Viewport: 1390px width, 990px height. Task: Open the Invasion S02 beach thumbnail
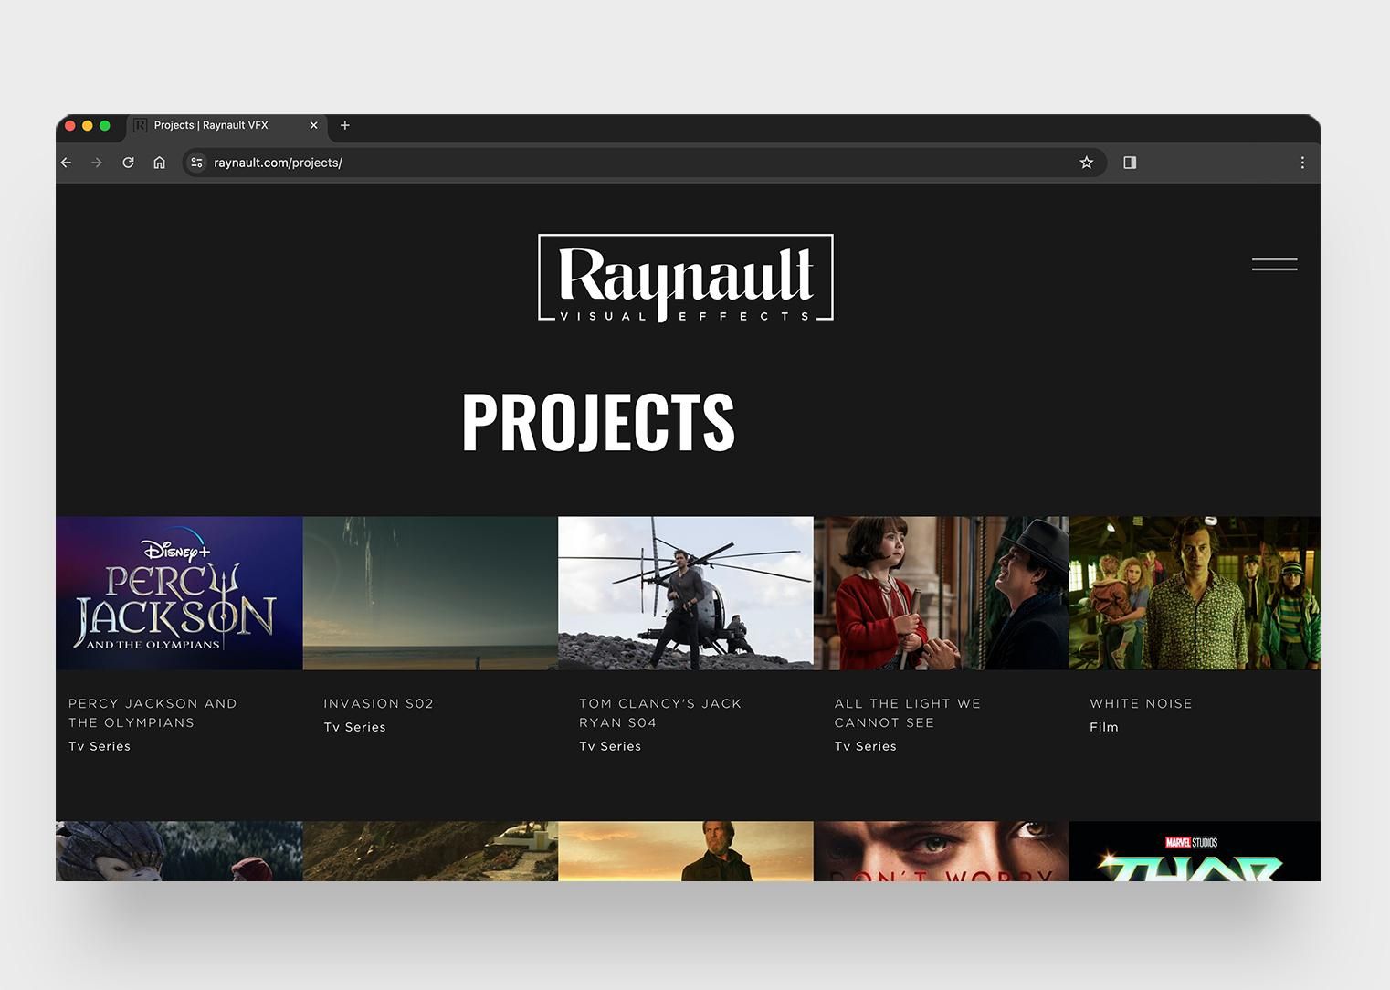tap(430, 593)
